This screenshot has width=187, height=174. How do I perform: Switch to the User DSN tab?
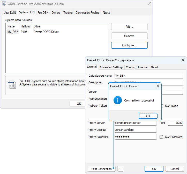point(10,12)
